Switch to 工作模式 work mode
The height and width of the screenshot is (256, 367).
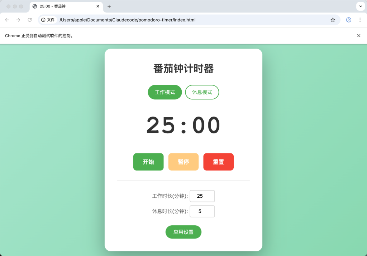(165, 92)
